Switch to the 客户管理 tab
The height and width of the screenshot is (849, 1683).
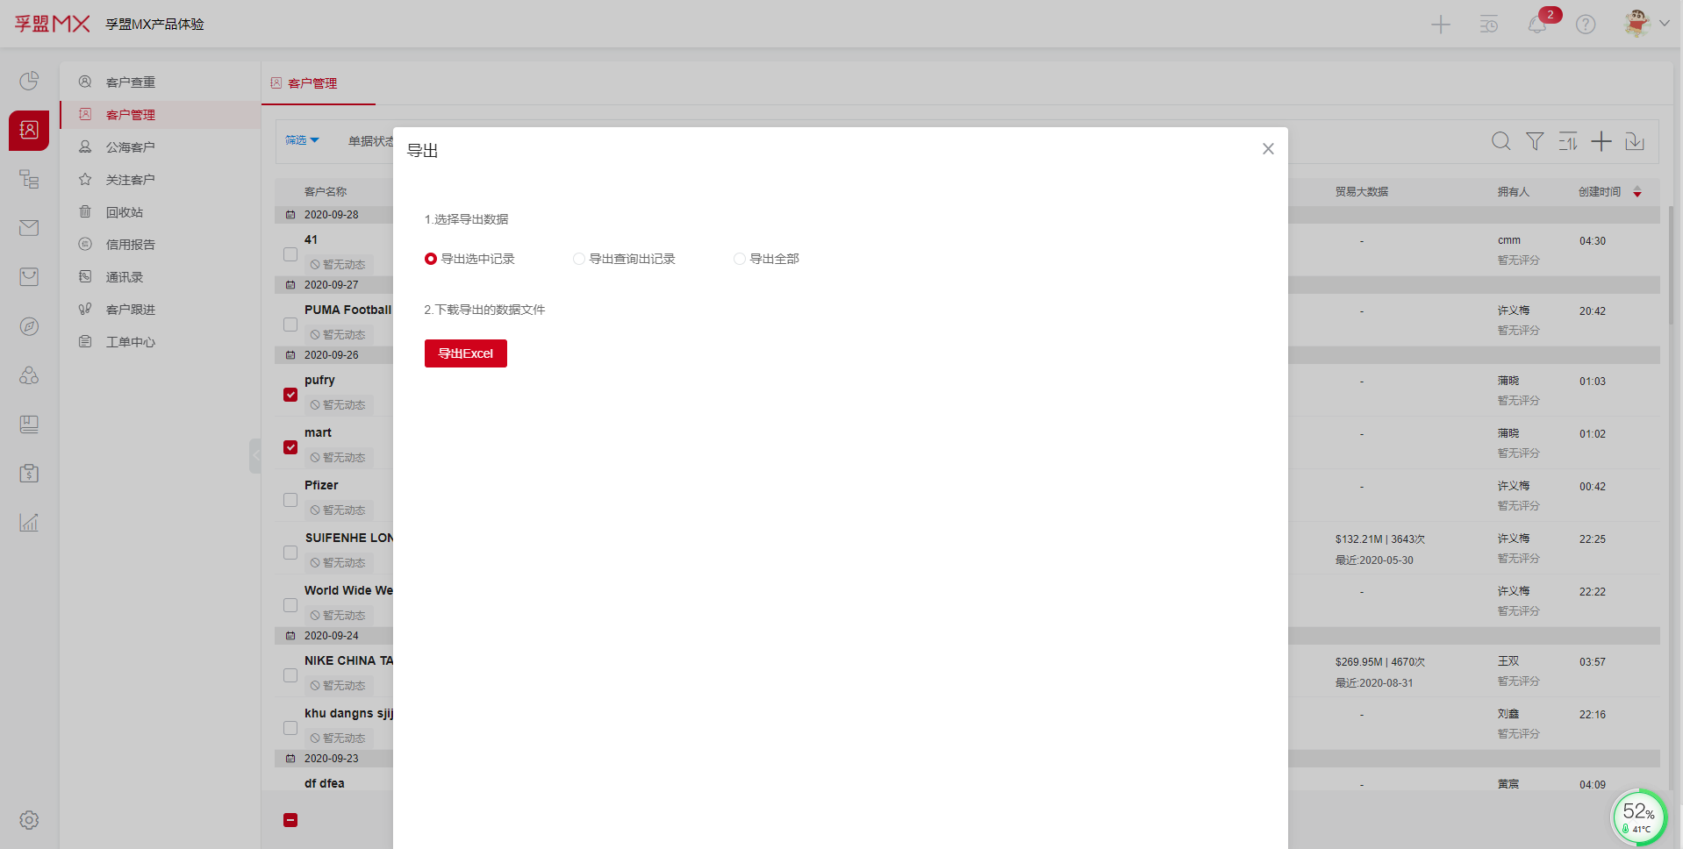pyautogui.click(x=312, y=83)
